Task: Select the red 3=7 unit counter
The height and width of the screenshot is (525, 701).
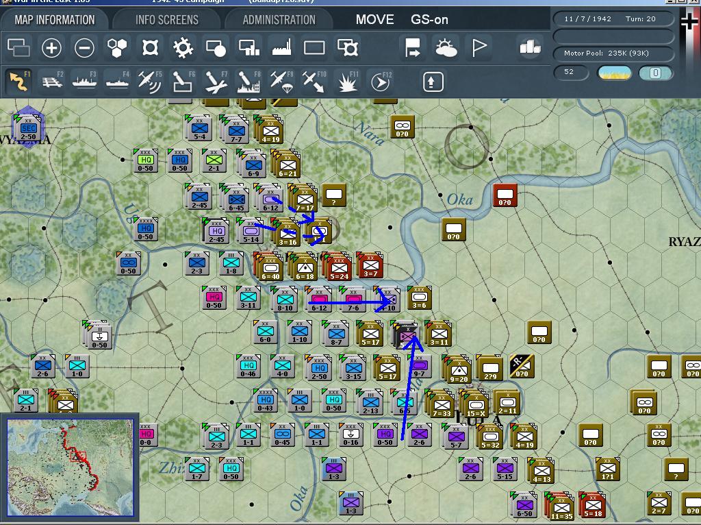Action: [370, 265]
